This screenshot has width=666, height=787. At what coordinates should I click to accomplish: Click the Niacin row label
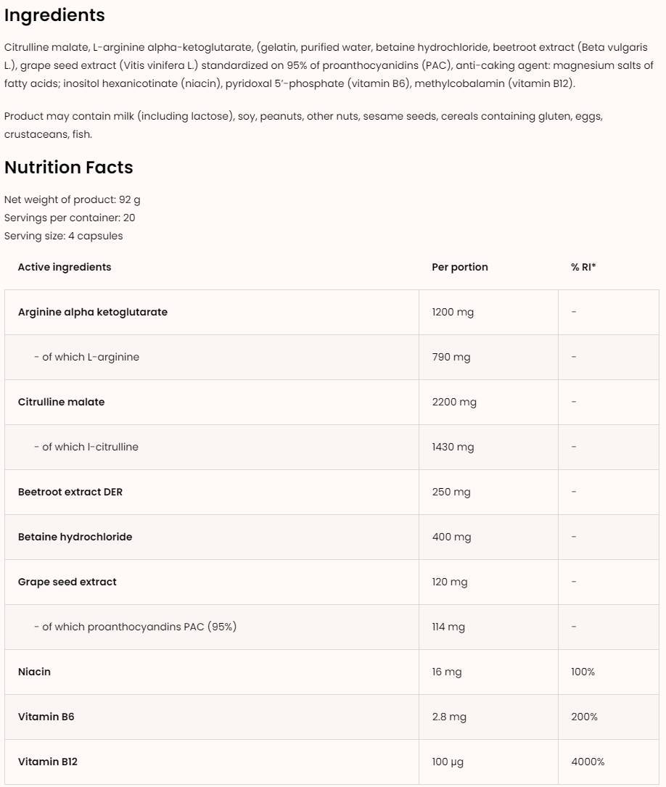(35, 672)
